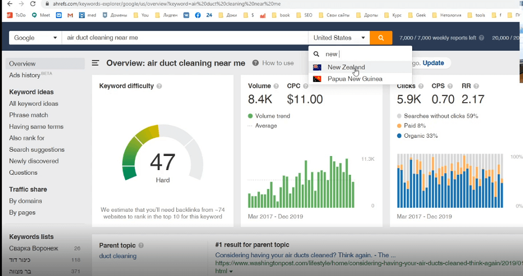Viewport: 523px width, 276px height.
Task: Open Also rank for report
Action: coord(27,138)
